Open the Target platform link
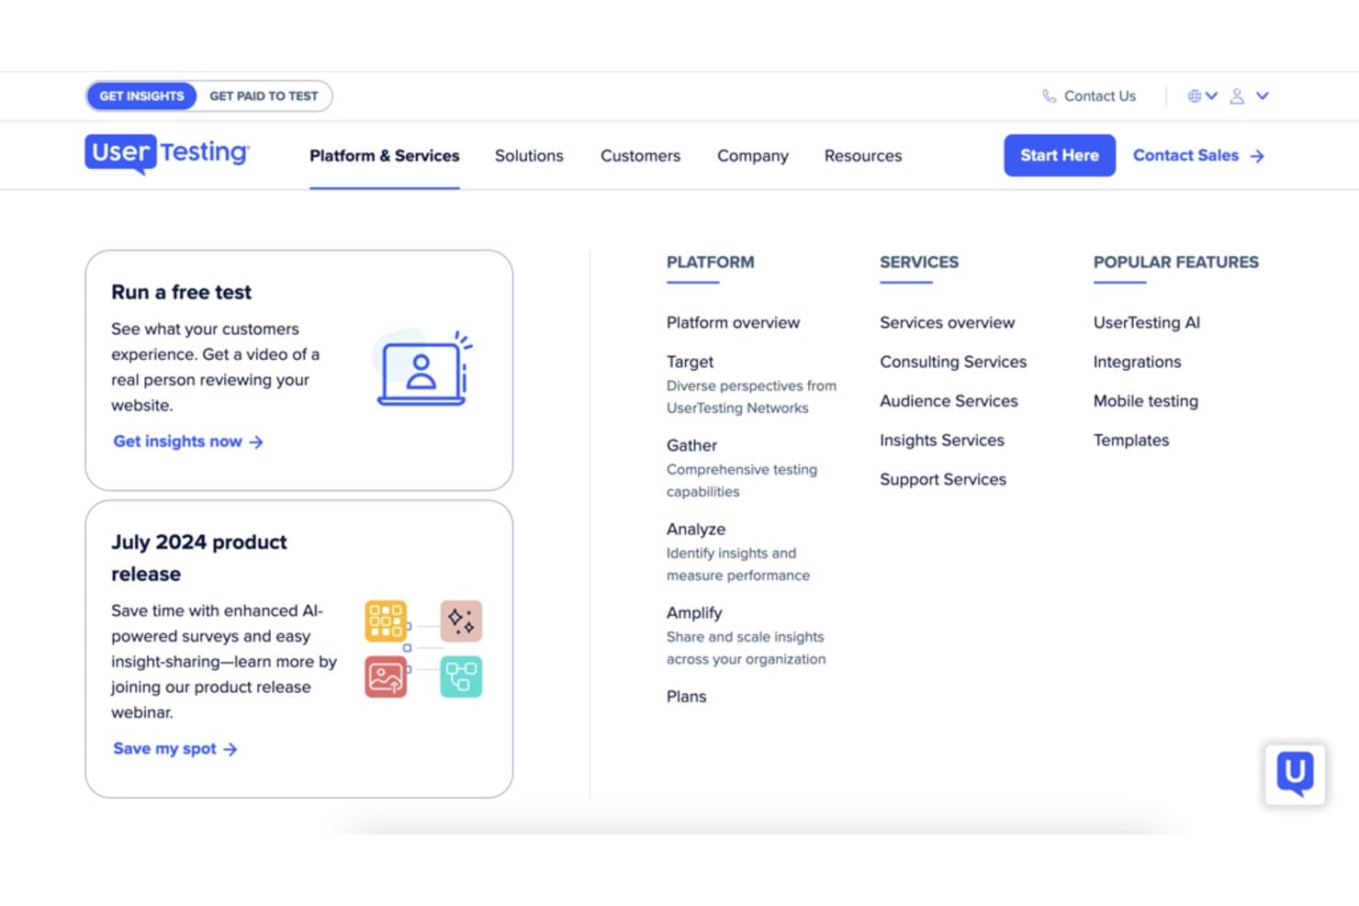1359x906 pixels. [690, 362]
